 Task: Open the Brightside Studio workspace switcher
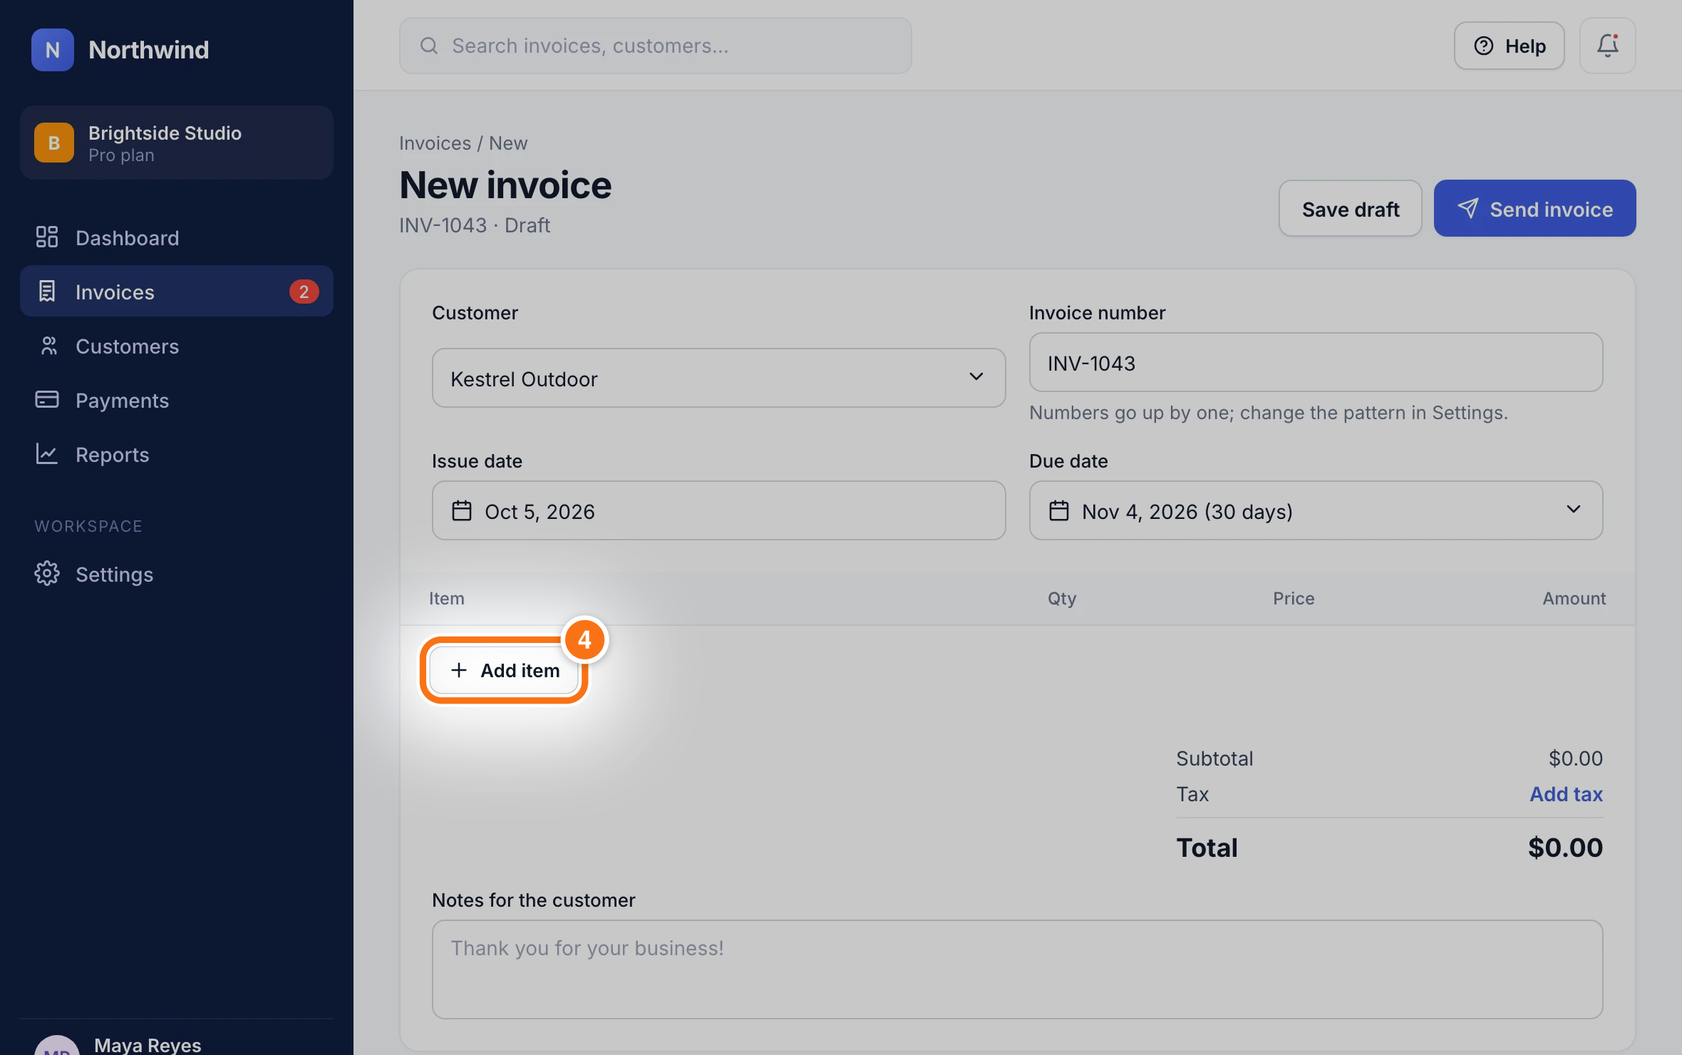click(177, 143)
